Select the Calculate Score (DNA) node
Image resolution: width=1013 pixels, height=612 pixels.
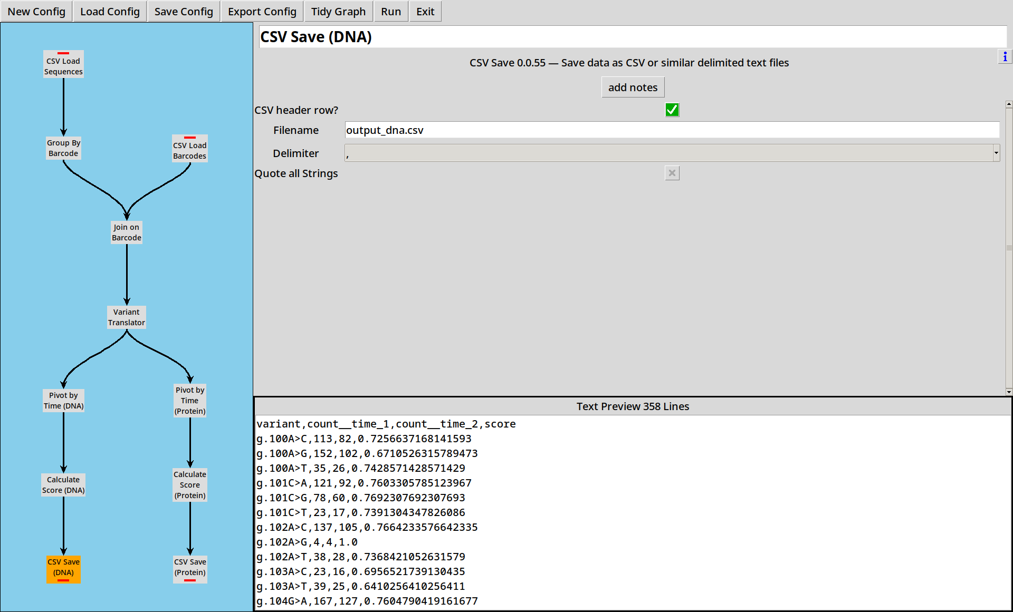click(63, 485)
